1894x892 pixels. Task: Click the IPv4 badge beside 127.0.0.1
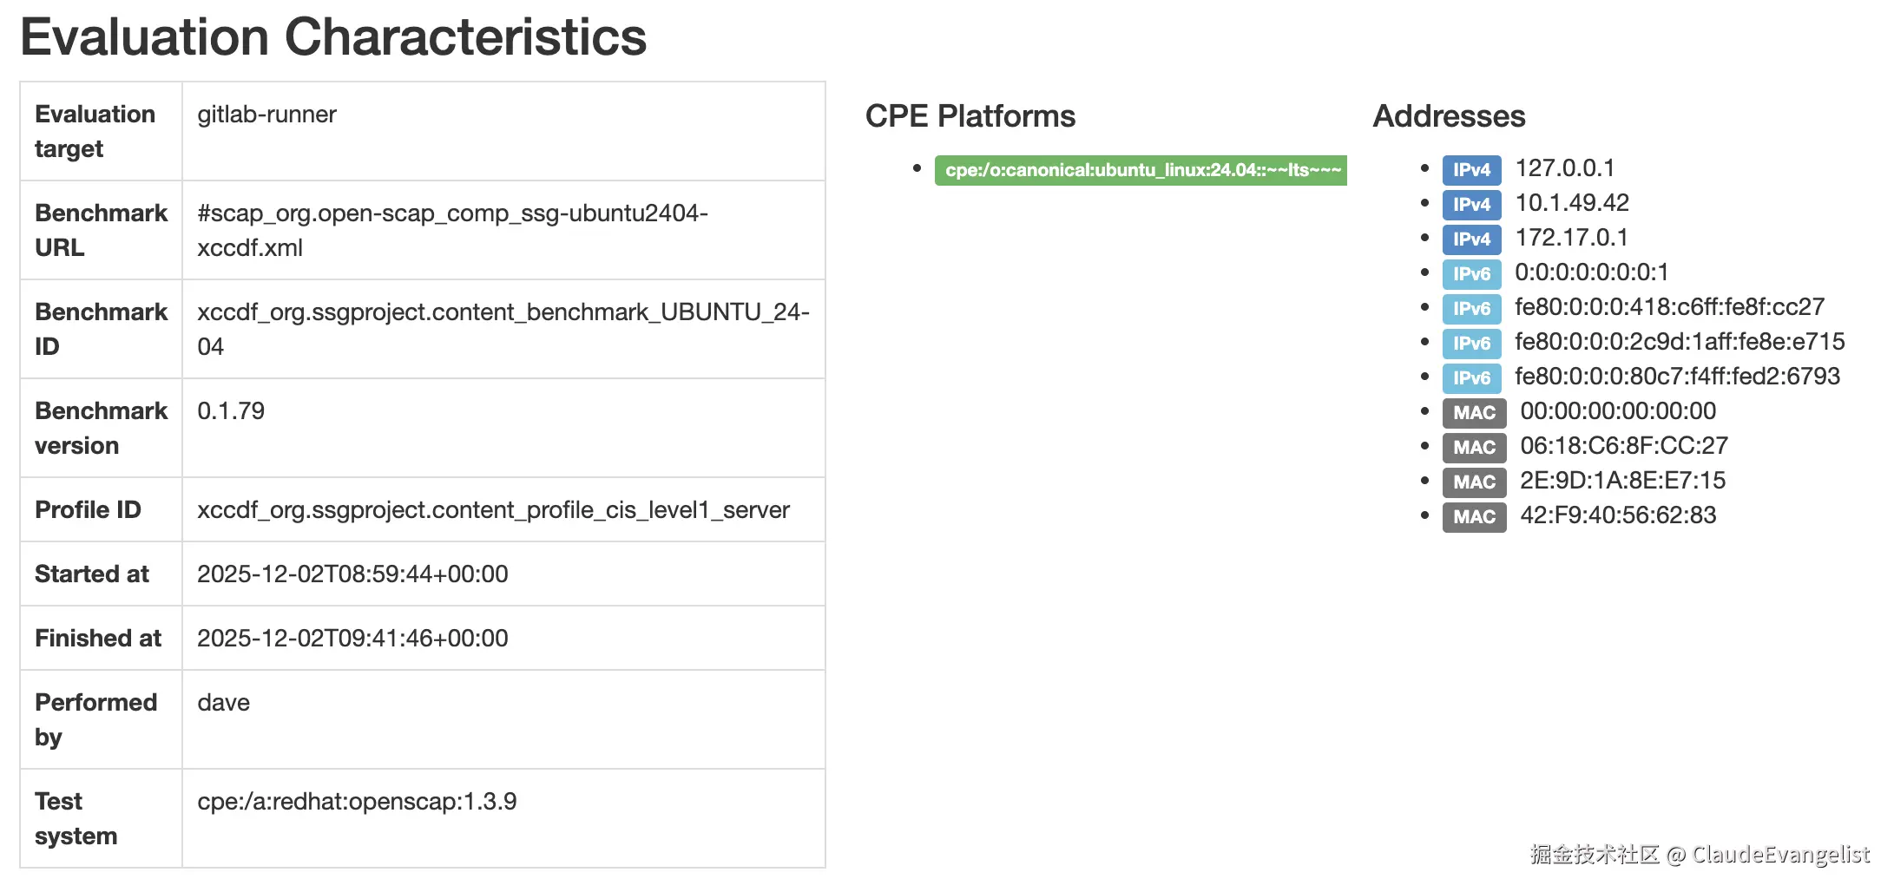(x=1471, y=170)
